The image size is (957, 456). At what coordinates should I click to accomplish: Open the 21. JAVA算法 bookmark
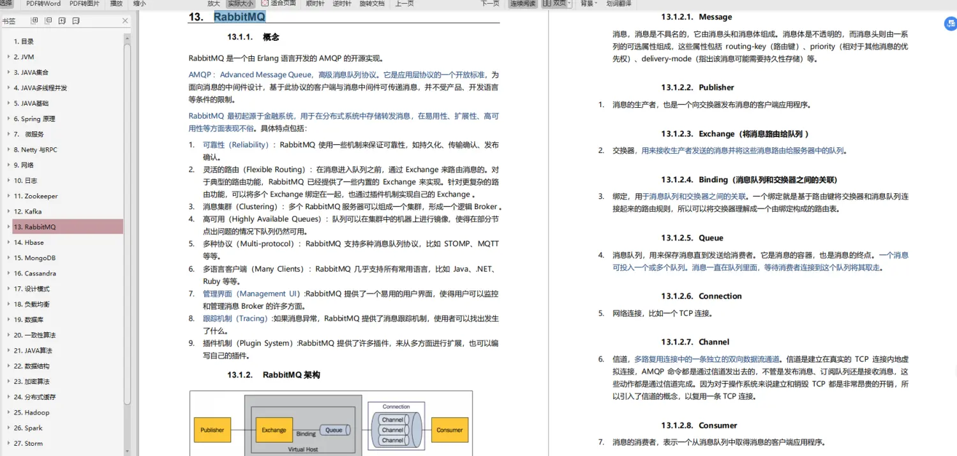click(x=33, y=351)
